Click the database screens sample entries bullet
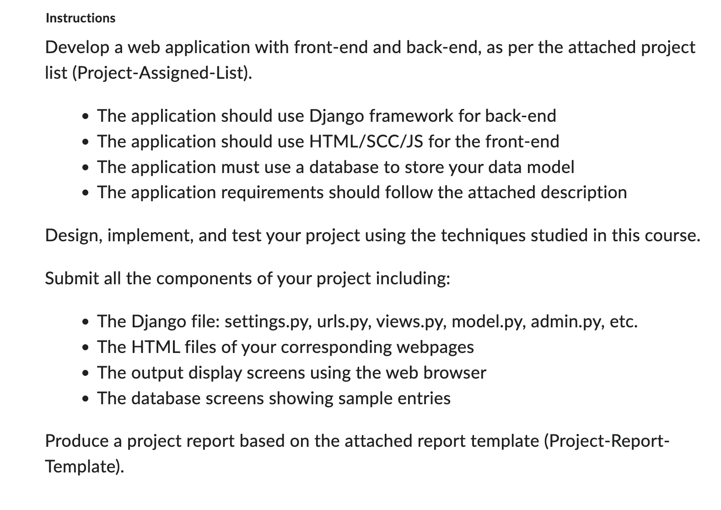Viewport: 721px width, 510px height. pyautogui.click(x=274, y=398)
